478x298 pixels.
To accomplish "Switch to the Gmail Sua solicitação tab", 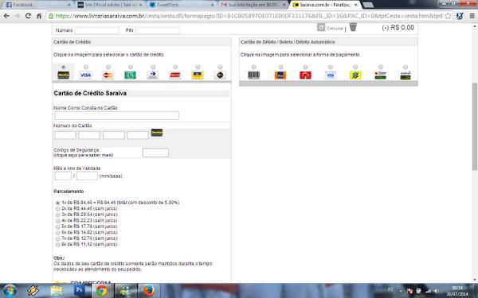I will [x=253, y=5].
